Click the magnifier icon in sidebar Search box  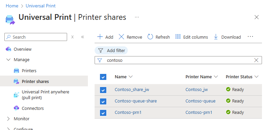coord(8,37)
